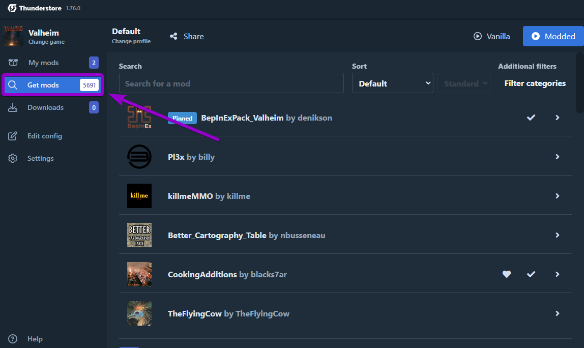Open Settings from the sidebar
The width and height of the screenshot is (584, 348).
pos(40,158)
